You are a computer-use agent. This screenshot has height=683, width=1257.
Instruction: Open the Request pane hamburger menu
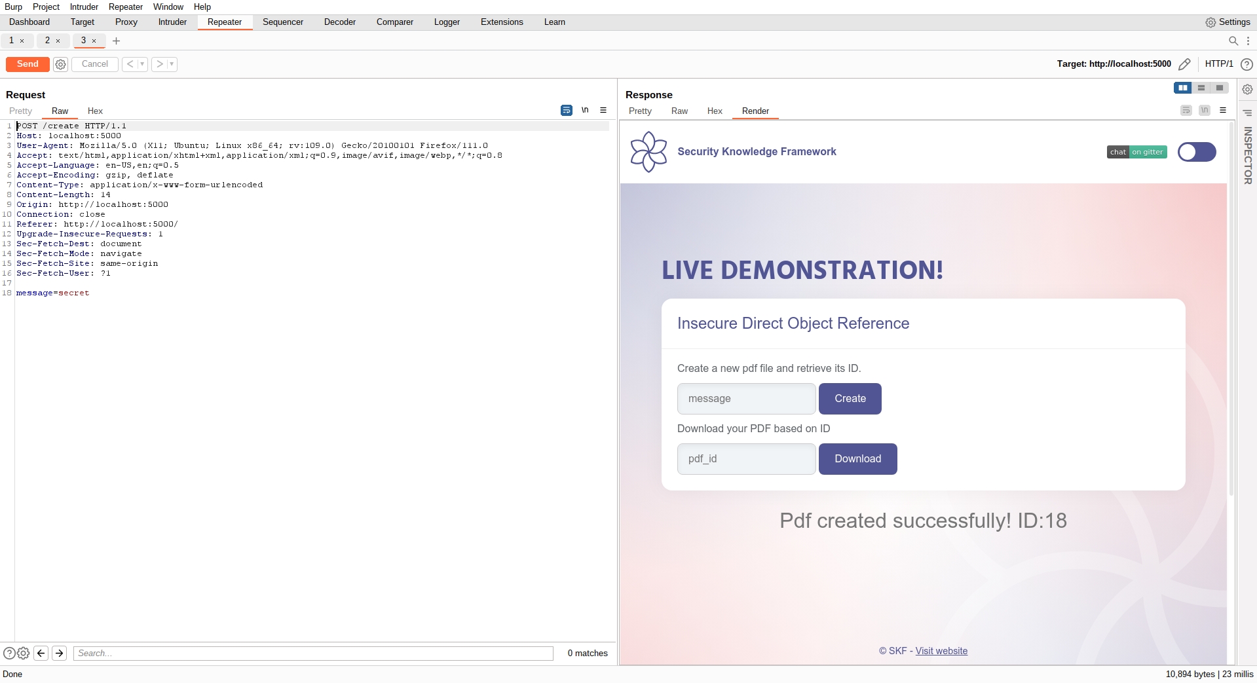point(603,110)
